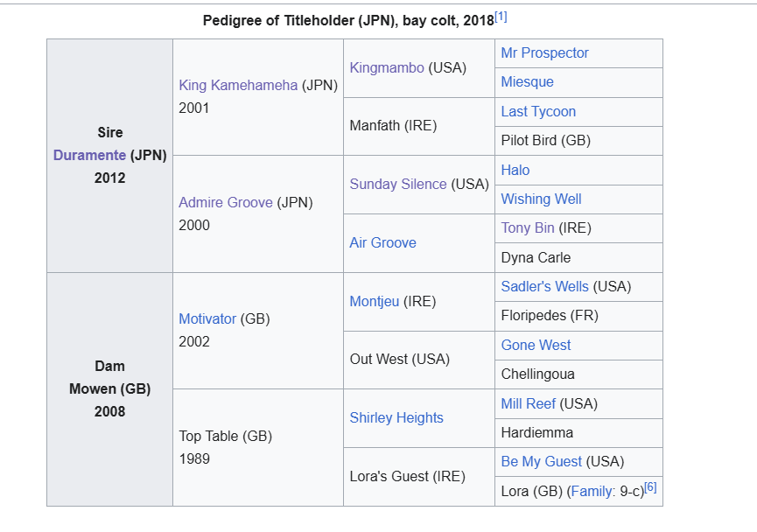Open the Miesque link
757x532 pixels.
pos(527,82)
